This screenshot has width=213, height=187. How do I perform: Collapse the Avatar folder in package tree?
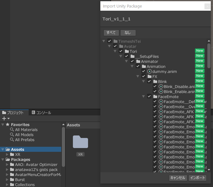click(109, 46)
